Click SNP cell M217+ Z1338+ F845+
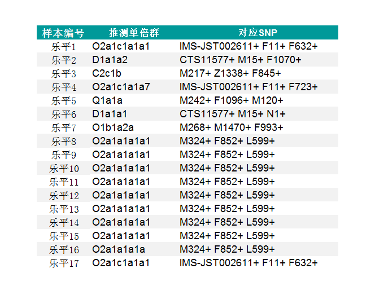This screenshot has width=388, height=295. pyautogui.click(x=230, y=73)
